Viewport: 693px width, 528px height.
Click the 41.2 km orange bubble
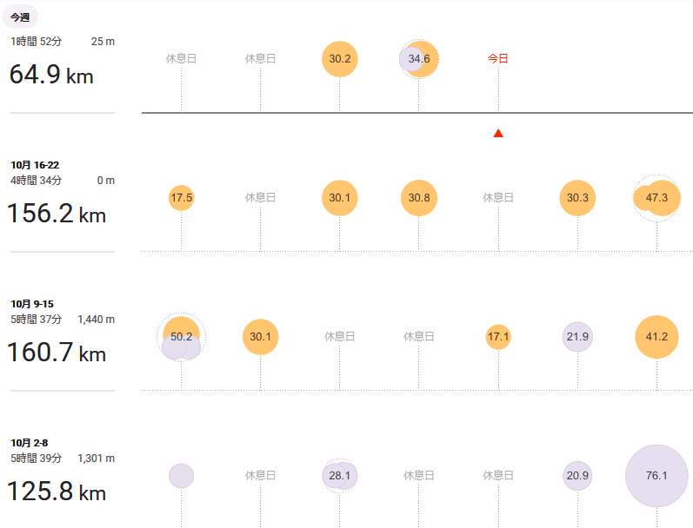pyautogui.click(x=656, y=337)
